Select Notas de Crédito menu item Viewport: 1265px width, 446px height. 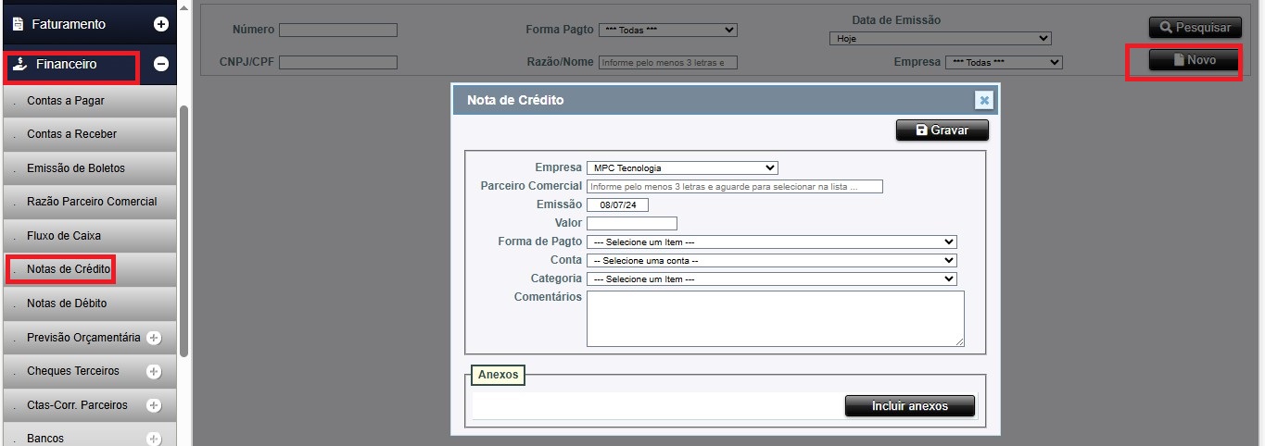coord(88,269)
